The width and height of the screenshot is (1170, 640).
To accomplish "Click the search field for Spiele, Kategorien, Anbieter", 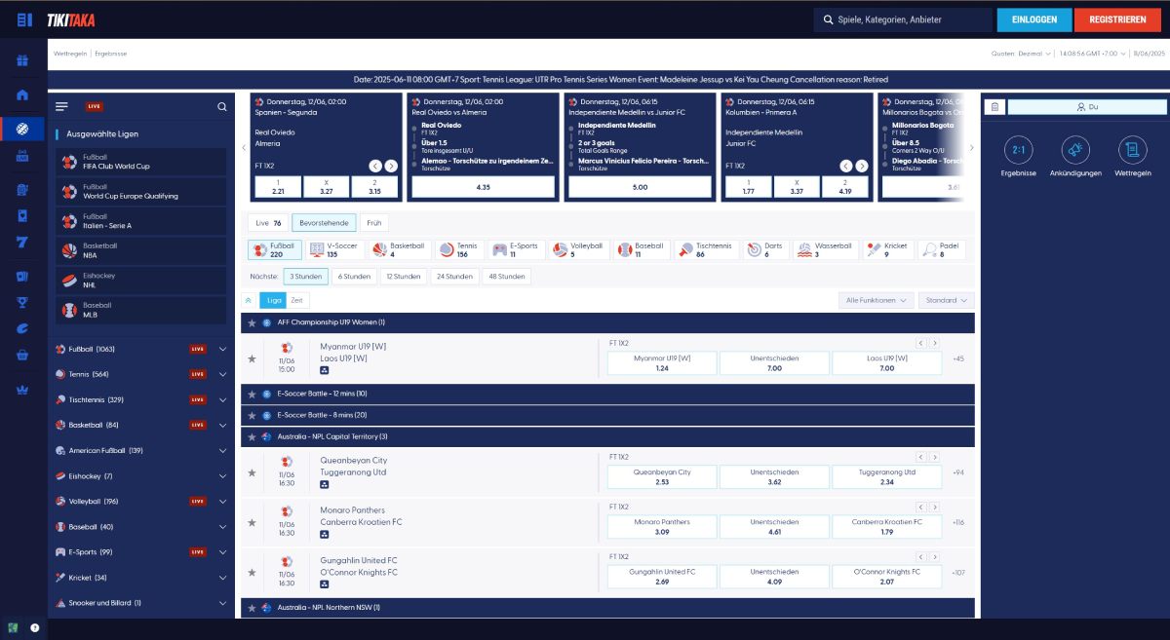I will point(907,19).
